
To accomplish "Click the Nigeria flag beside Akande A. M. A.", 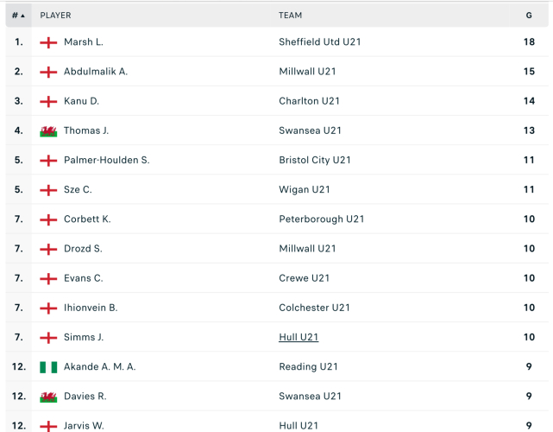I will [48, 367].
